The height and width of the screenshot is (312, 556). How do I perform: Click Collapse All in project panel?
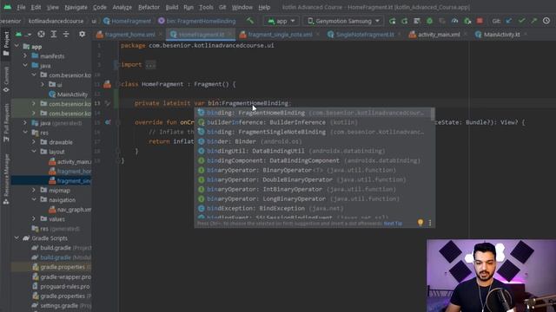(66, 34)
